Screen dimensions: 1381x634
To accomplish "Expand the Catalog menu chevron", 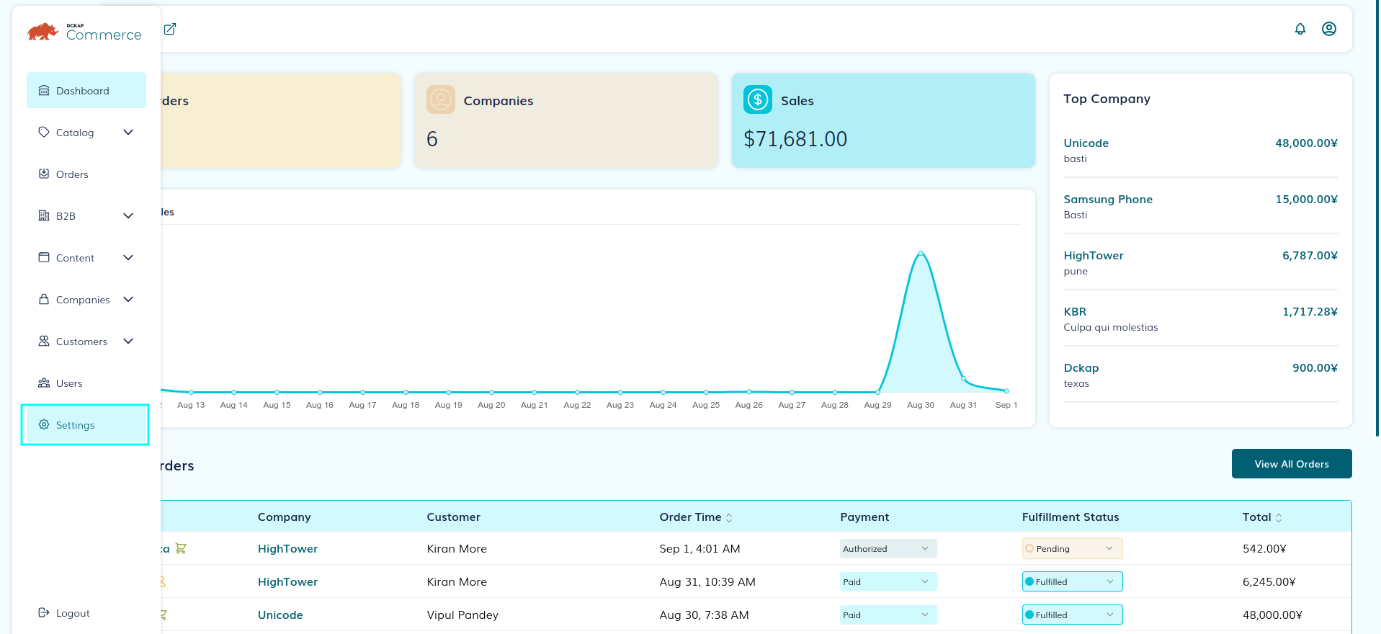I will [x=128, y=133].
